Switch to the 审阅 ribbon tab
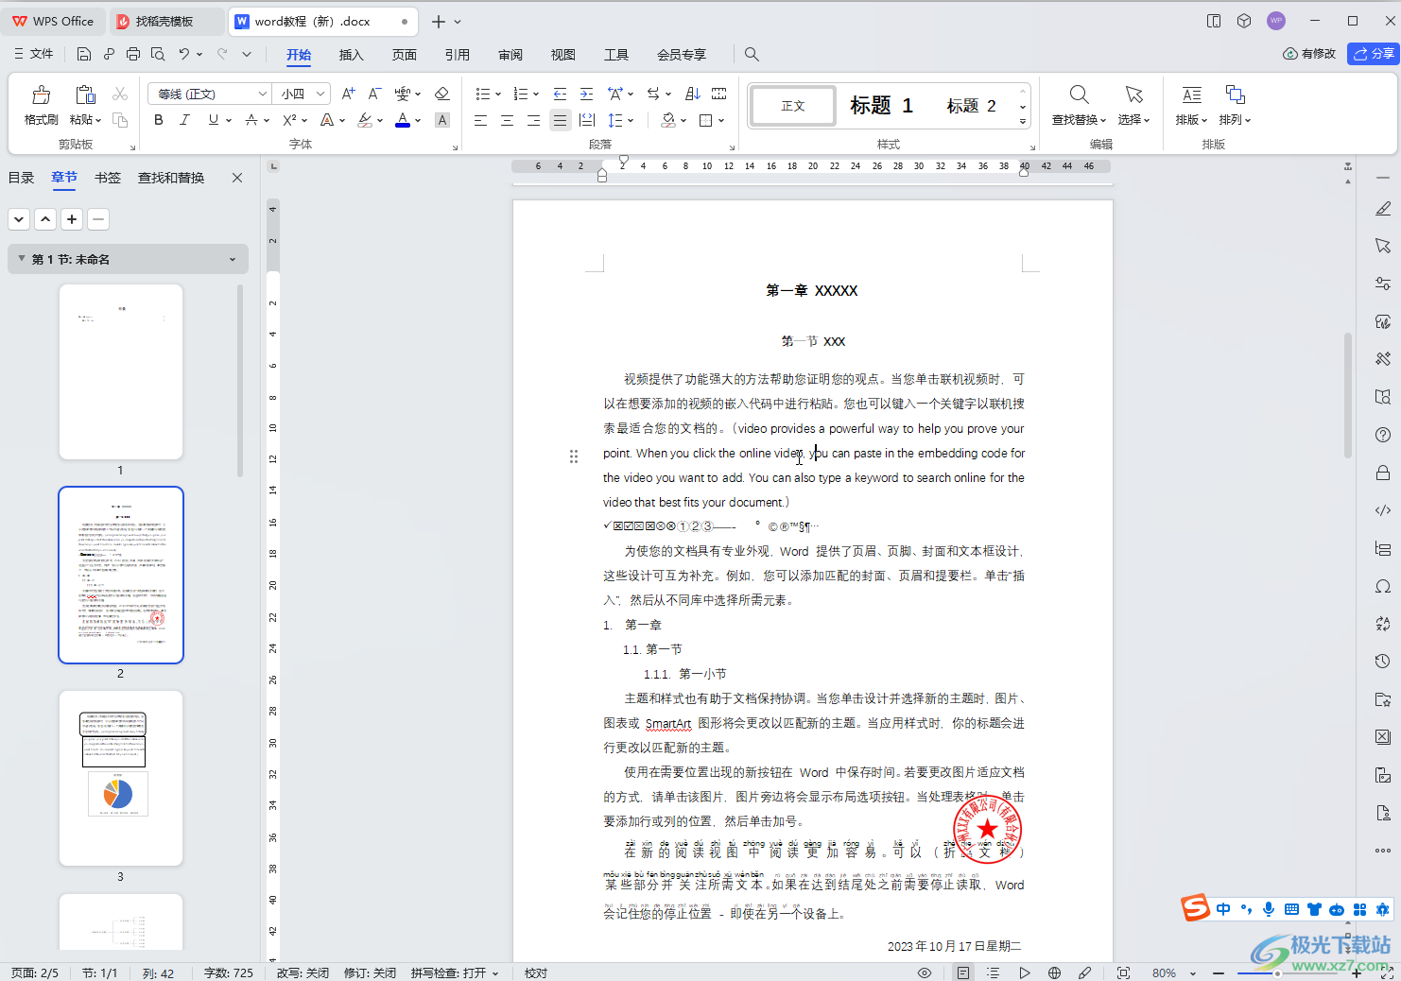Viewport: 1401px width, 981px height. pos(510,55)
